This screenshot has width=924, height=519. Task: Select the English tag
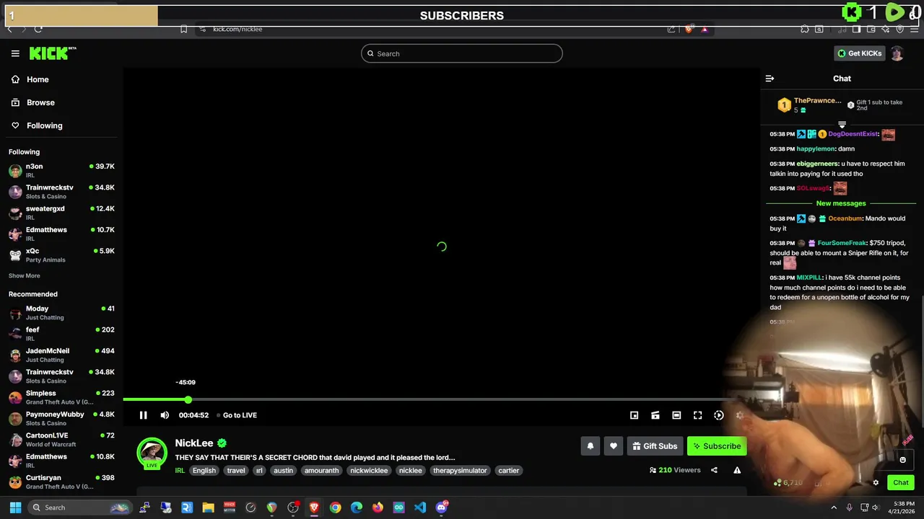204,471
